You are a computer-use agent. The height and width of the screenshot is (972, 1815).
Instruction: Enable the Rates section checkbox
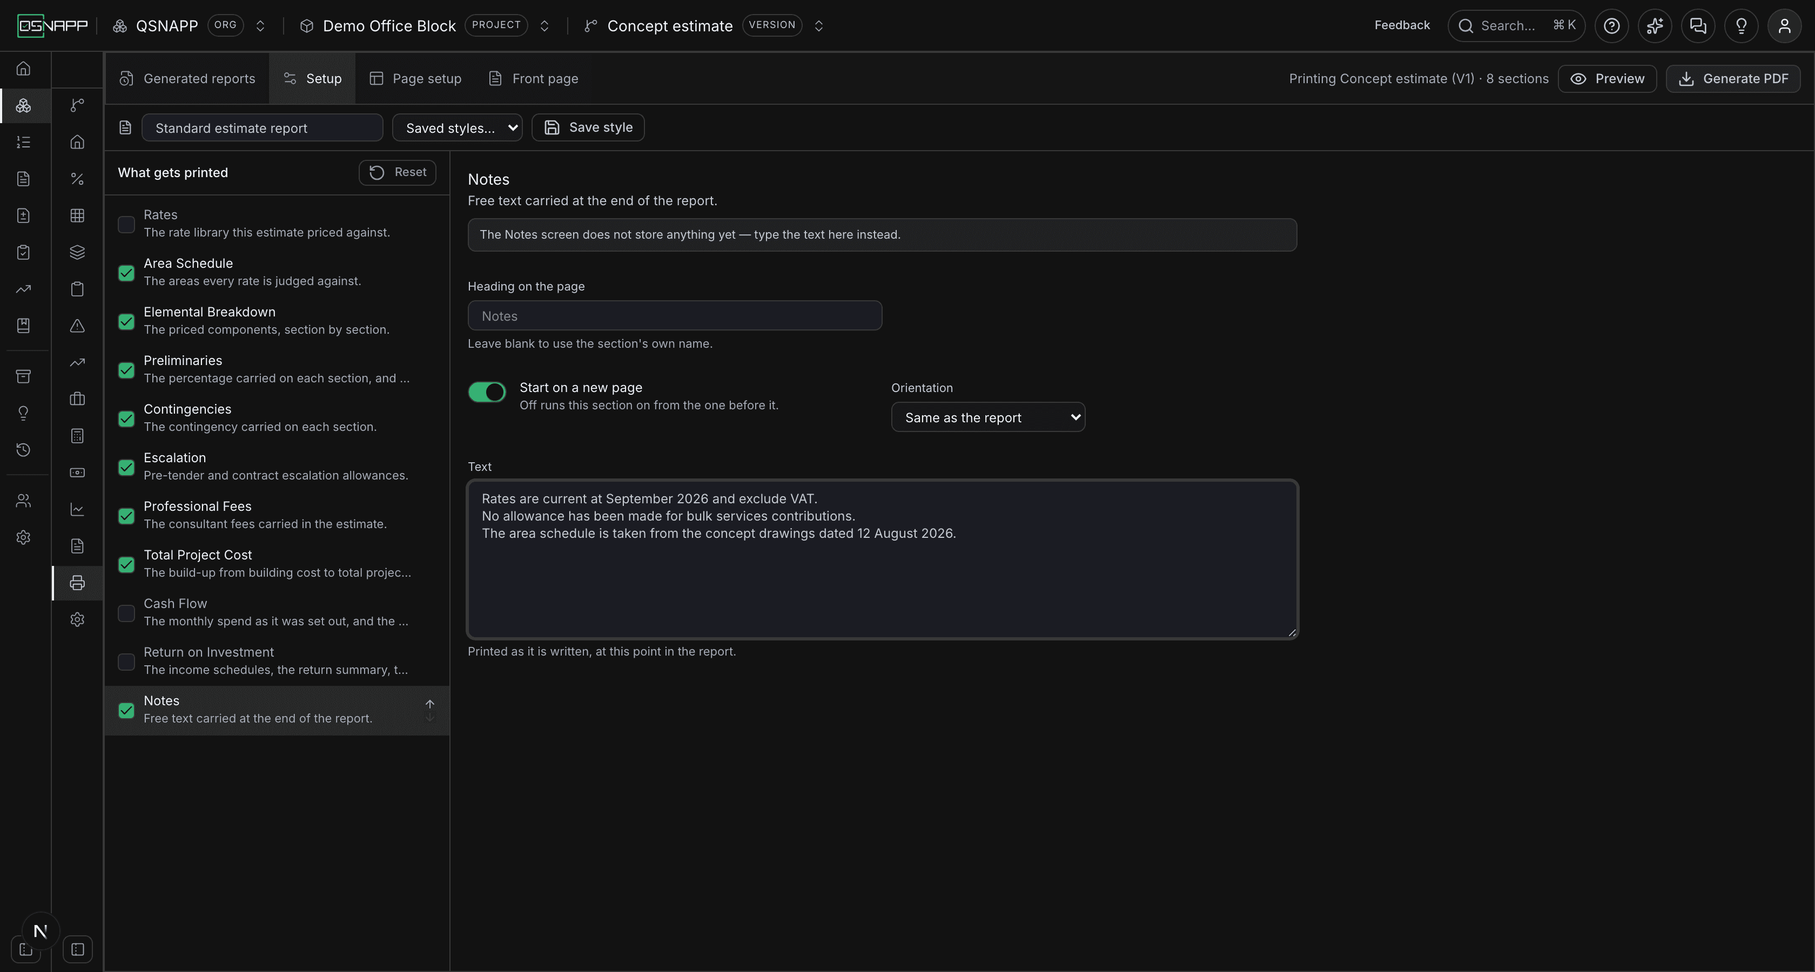[x=126, y=224]
